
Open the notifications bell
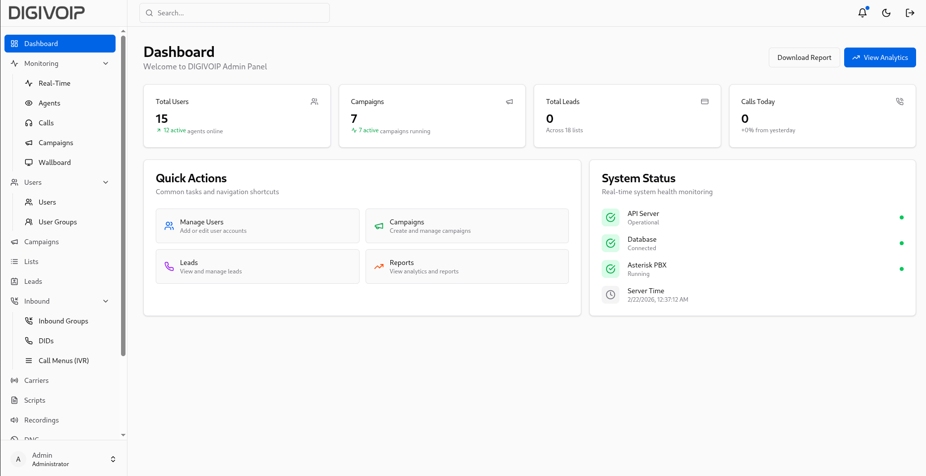pyautogui.click(x=863, y=13)
